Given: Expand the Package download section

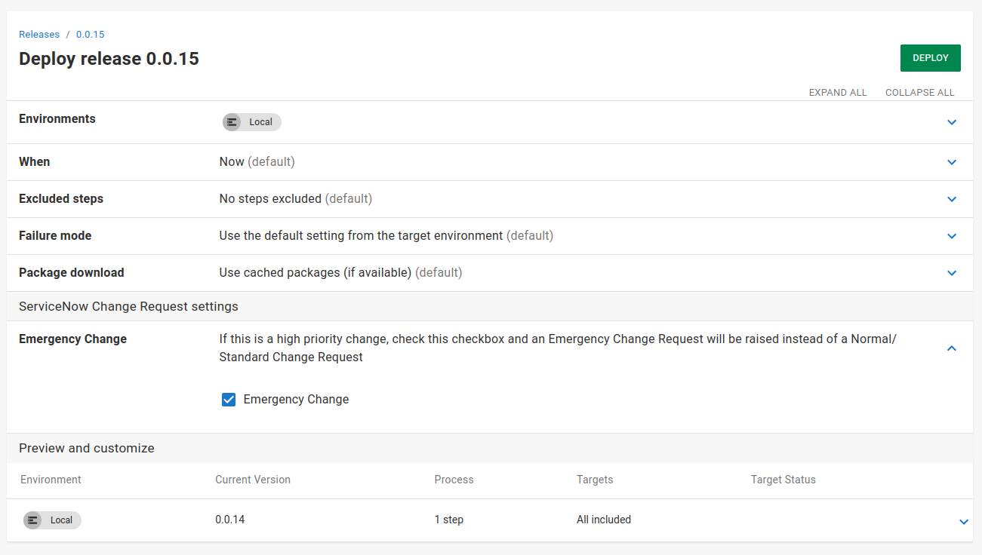Looking at the screenshot, I should (x=952, y=273).
